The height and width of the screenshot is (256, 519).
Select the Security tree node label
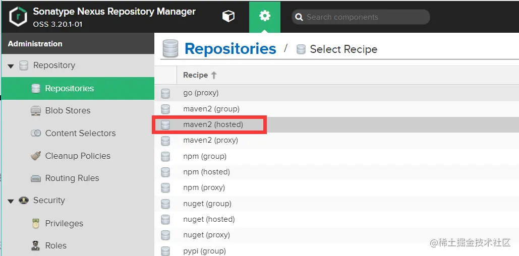[49, 200]
